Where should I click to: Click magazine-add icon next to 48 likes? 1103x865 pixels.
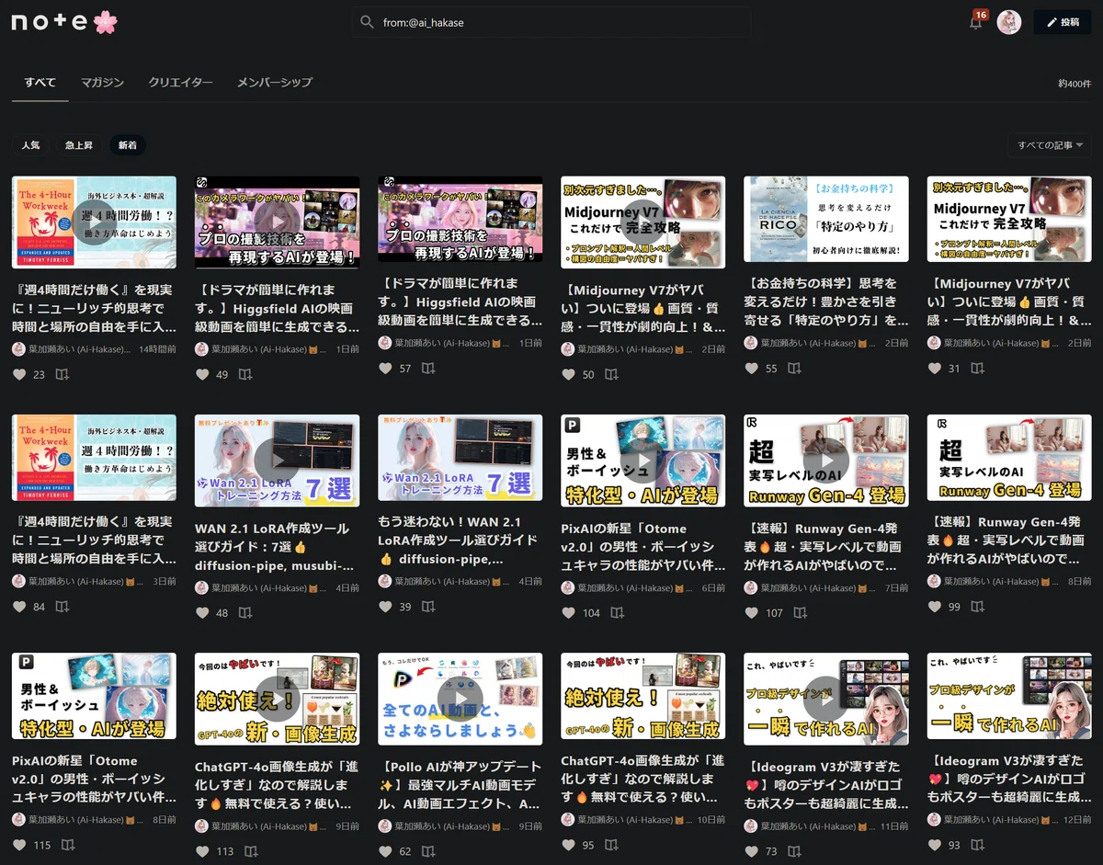coord(245,612)
